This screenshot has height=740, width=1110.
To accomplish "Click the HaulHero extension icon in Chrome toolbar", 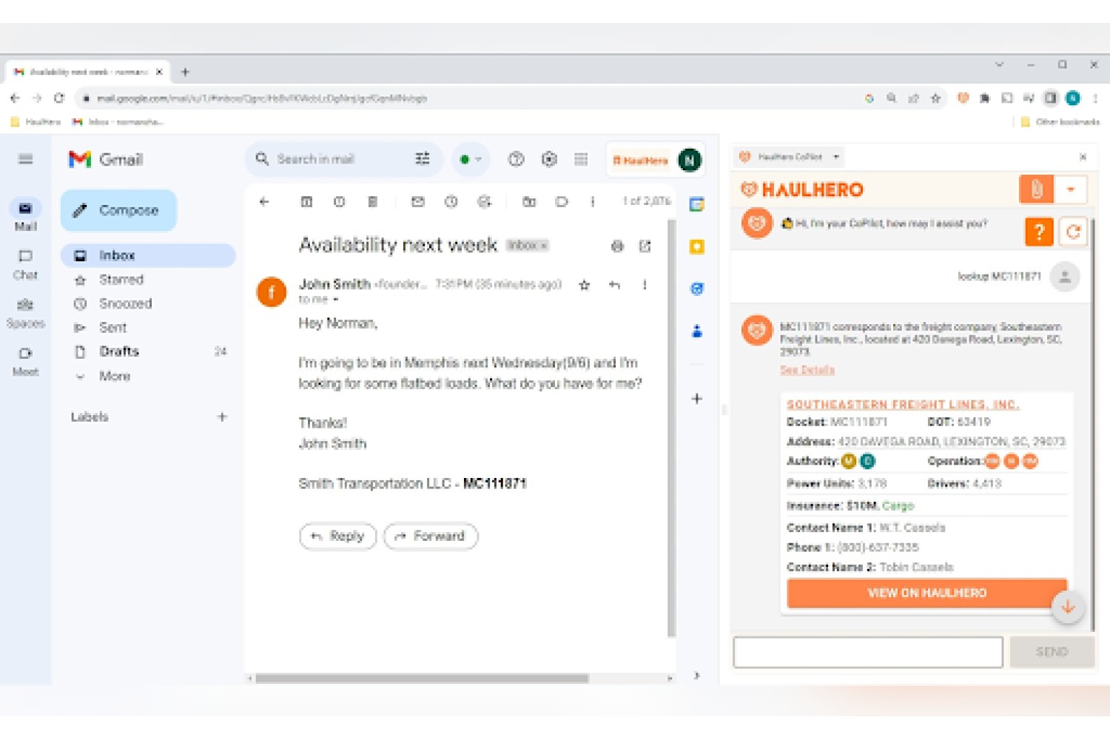I will coord(963,98).
